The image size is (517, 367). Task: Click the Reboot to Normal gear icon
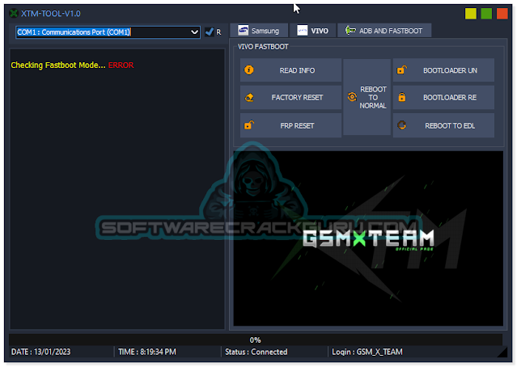(x=352, y=97)
